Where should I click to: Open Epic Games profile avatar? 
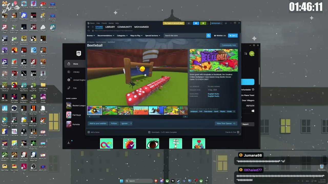(252, 53)
